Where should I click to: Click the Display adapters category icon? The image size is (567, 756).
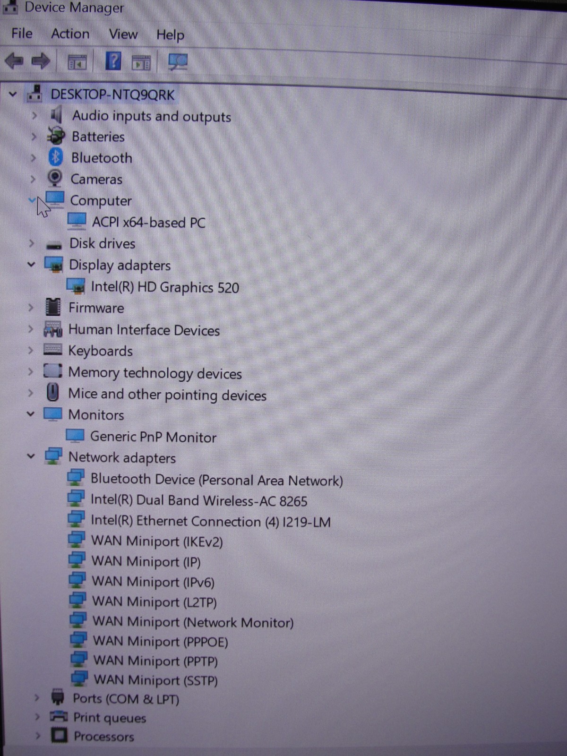point(54,264)
